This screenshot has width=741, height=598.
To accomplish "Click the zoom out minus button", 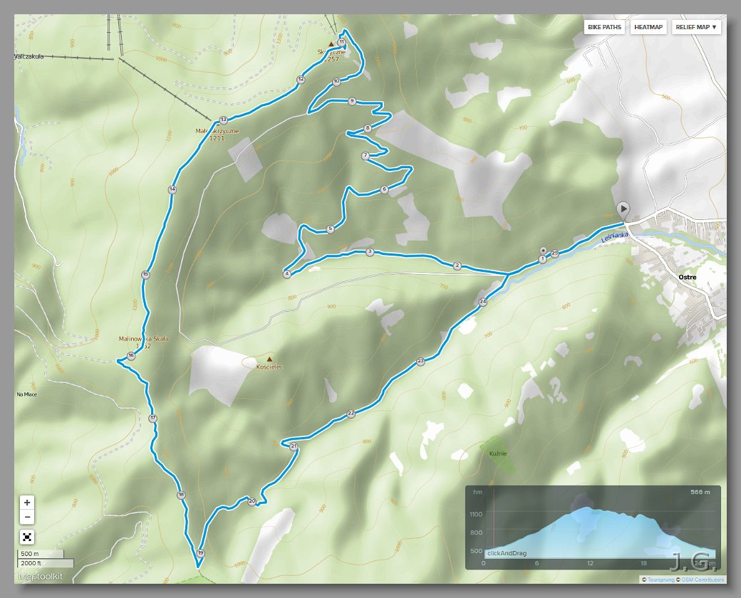I will pos(27,517).
